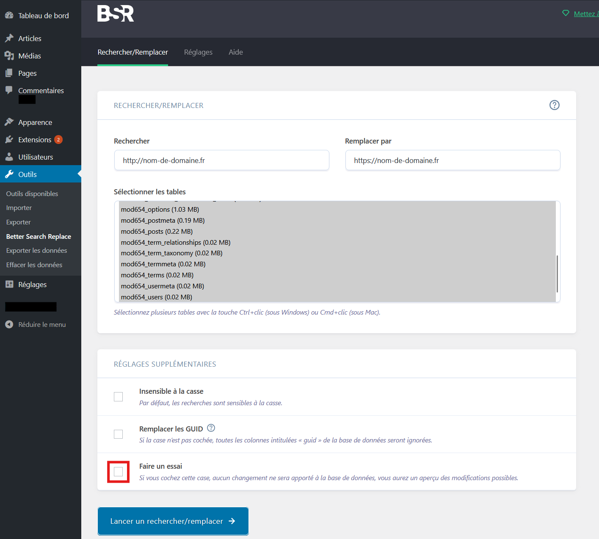Click the Utilisateurs person icon
This screenshot has width=599, height=539.
point(9,157)
